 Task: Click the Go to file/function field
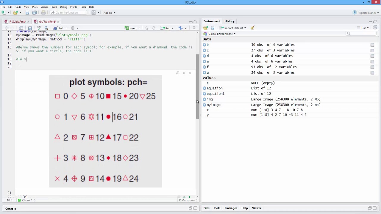click(x=68, y=12)
